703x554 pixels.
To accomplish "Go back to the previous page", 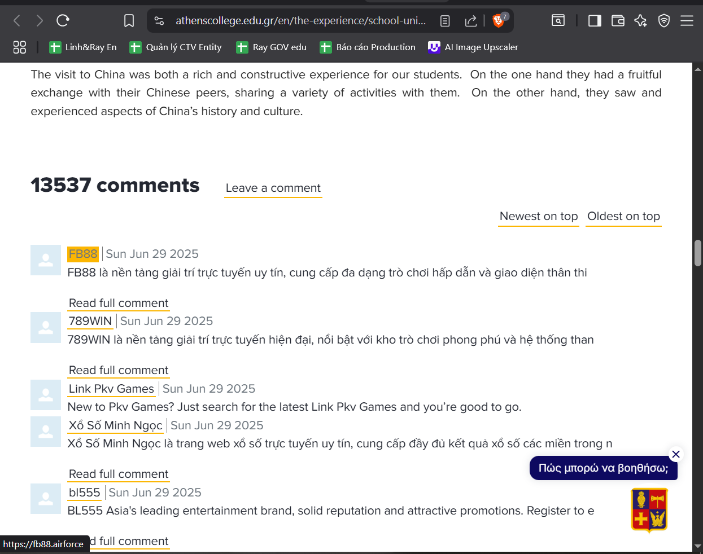I will click(17, 21).
